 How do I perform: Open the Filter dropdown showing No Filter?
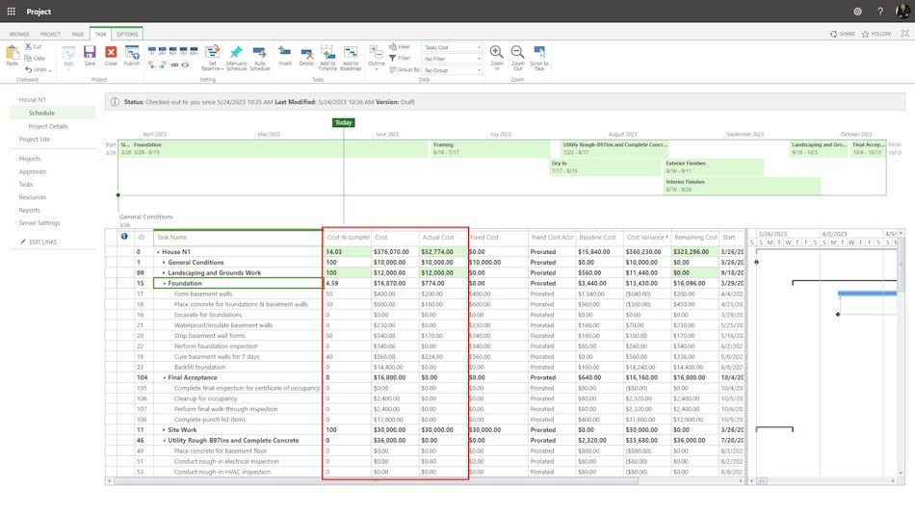pyautogui.click(x=453, y=59)
